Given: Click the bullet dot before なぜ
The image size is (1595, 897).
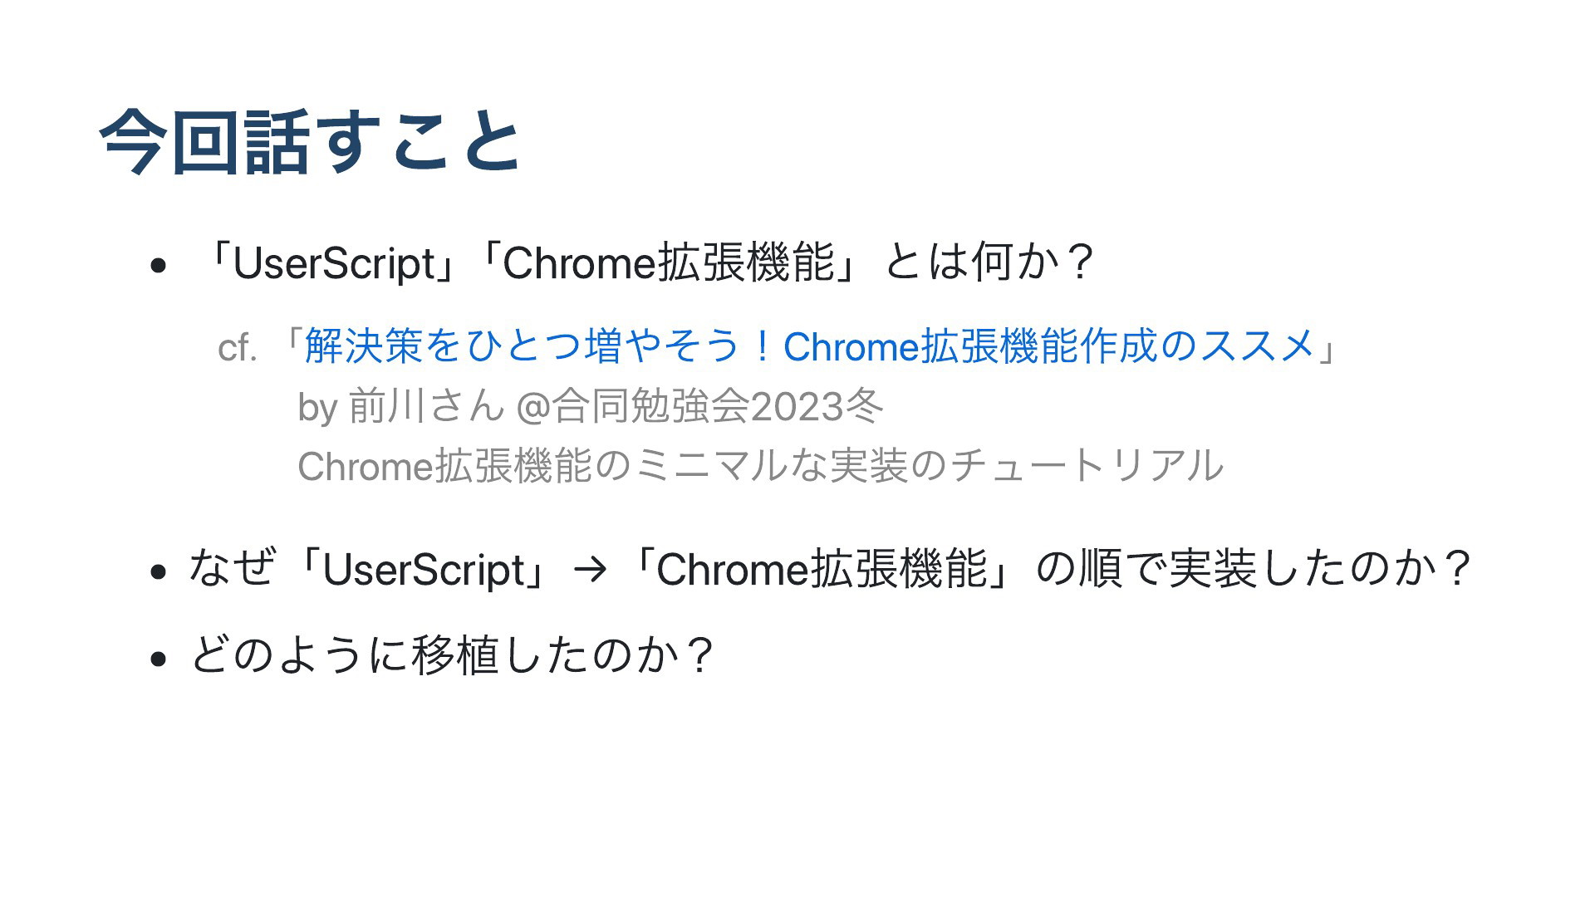Looking at the screenshot, I should click(158, 572).
